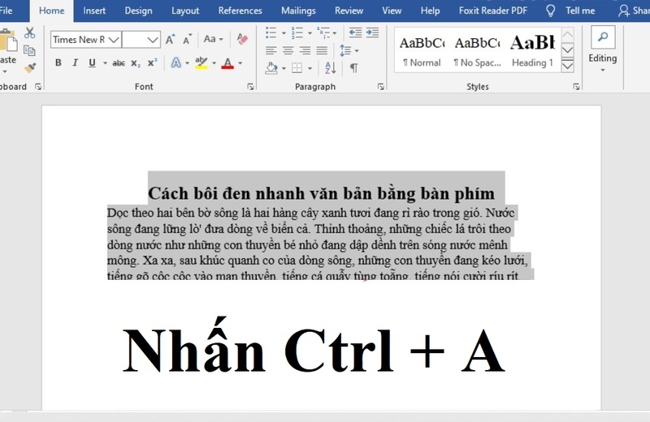
Task: Apply strikethrough formatting
Action: click(119, 63)
